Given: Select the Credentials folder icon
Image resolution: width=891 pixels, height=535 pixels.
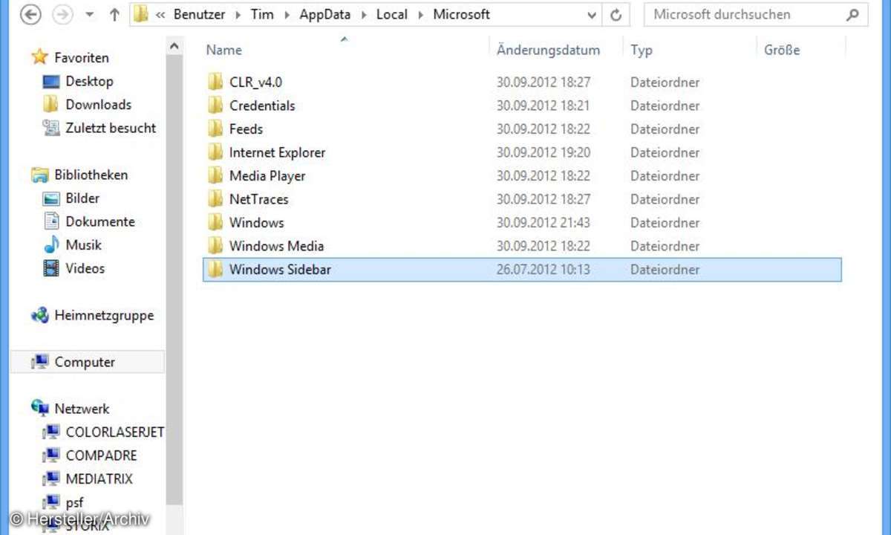Looking at the screenshot, I should pos(215,106).
